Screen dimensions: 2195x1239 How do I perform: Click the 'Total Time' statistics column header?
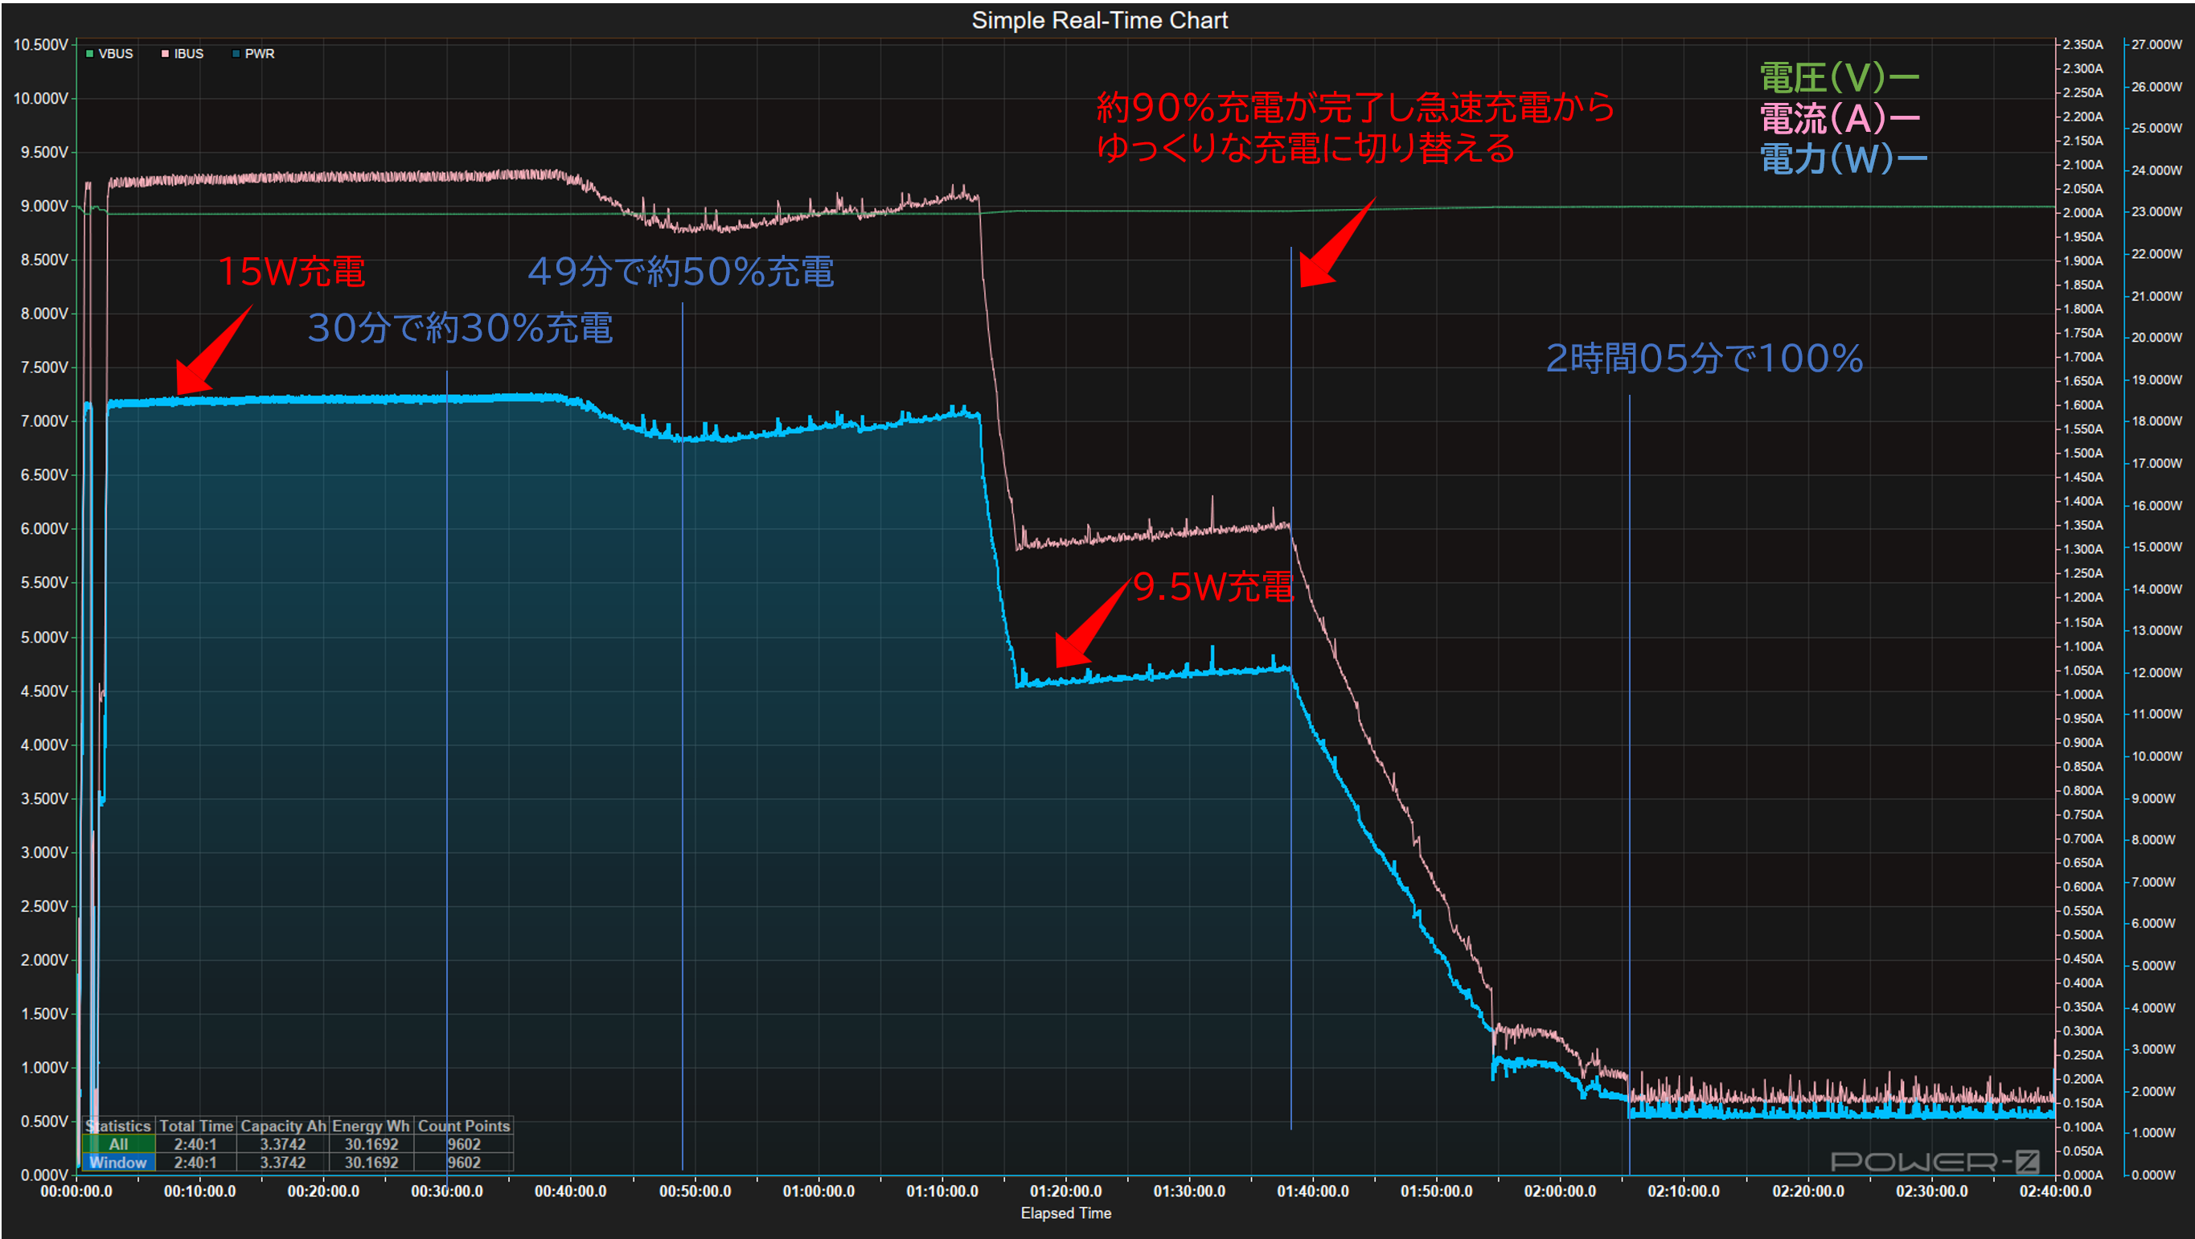click(196, 1126)
